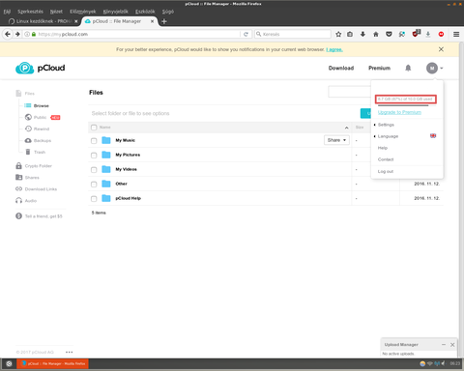Open the My Music Share dropdown
The height and width of the screenshot is (371, 464).
coord(336,140)
